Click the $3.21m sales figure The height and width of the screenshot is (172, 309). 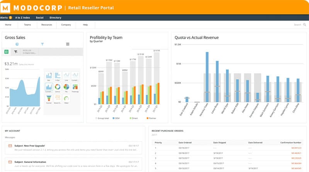(x=11, y=64)
